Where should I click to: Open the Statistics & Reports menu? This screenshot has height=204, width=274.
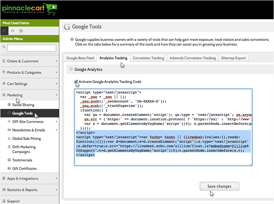coord(29,190)
